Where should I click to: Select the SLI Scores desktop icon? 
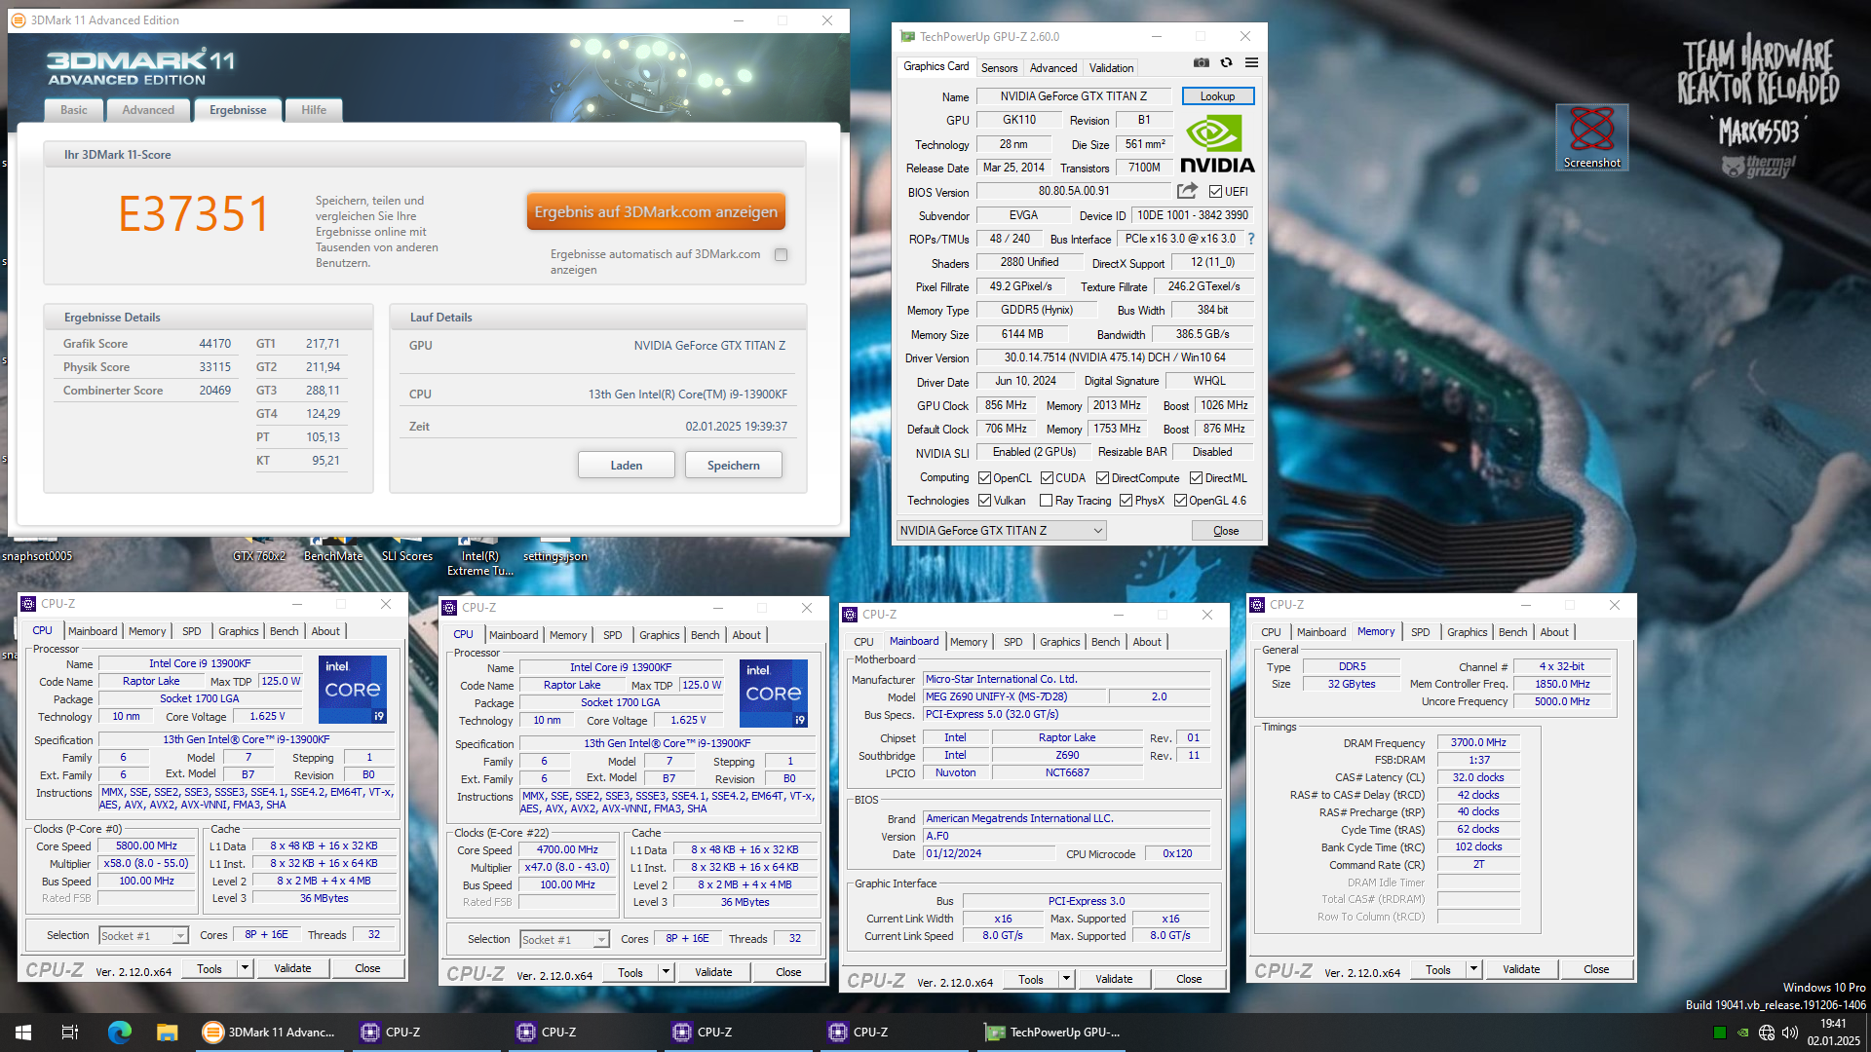pyautogui.click(x=406, y=548)
